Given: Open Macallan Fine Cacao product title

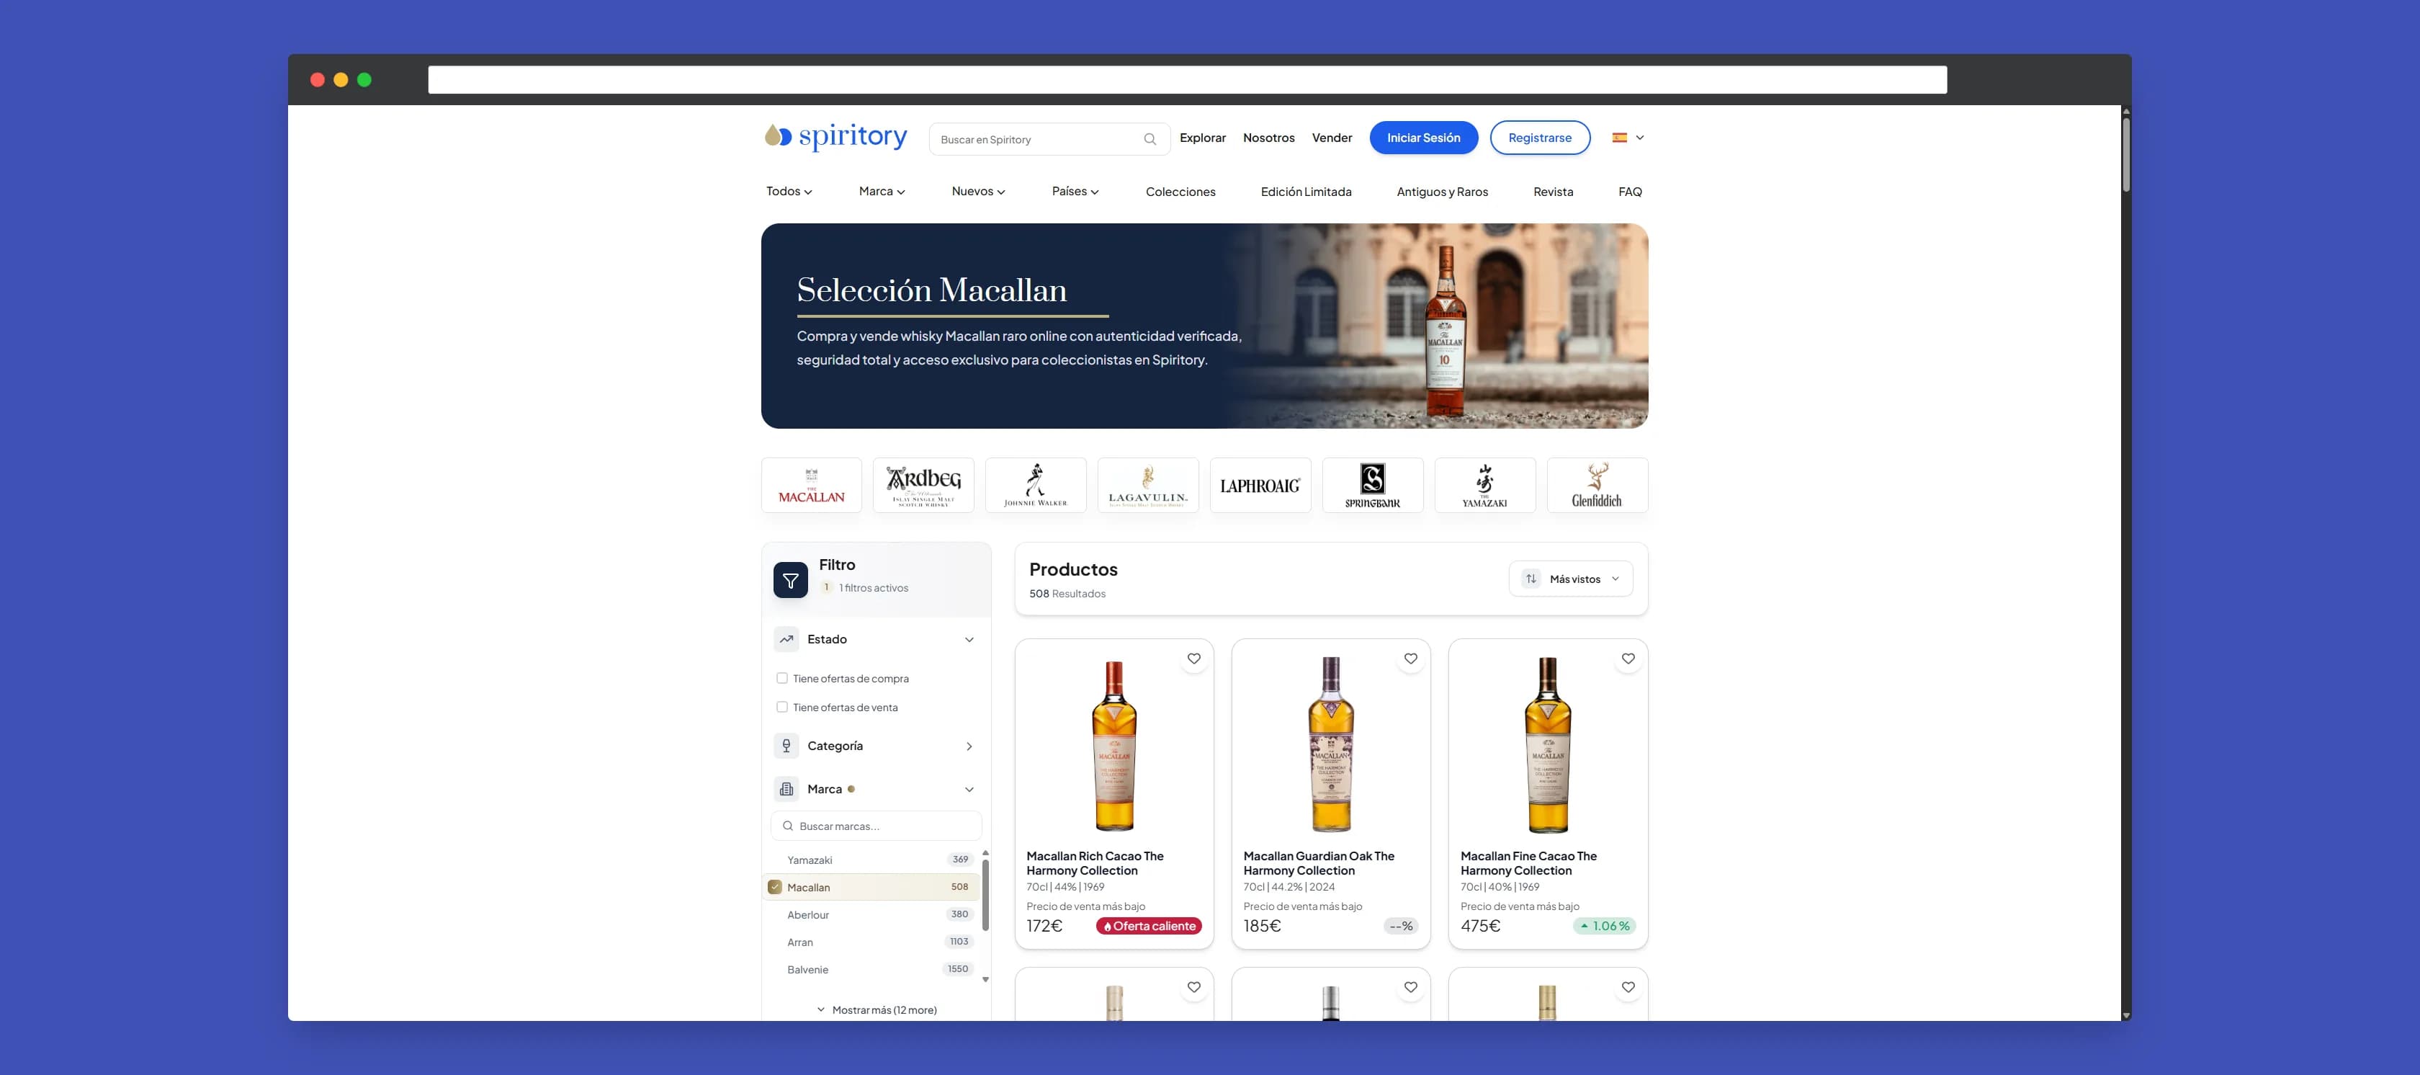Looking at the screenshot, I should pyautogui.click(x=1528, y=862).
